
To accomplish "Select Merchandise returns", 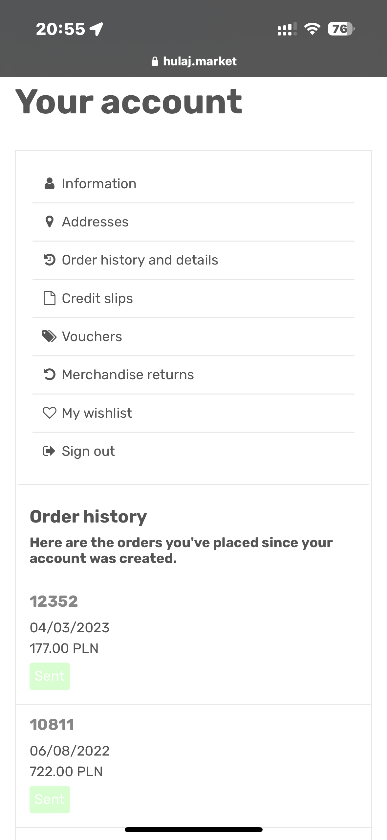I will [193, 374].
